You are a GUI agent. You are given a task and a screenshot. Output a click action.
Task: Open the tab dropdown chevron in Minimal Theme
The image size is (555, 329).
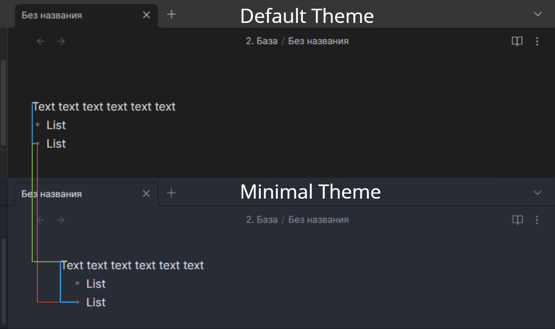pyautogui.click(x=537, y=192)
